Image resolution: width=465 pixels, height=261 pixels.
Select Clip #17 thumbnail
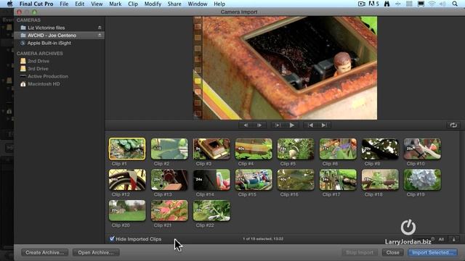(338, 180)
